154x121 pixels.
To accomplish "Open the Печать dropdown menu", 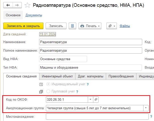I will coord(90,26).
